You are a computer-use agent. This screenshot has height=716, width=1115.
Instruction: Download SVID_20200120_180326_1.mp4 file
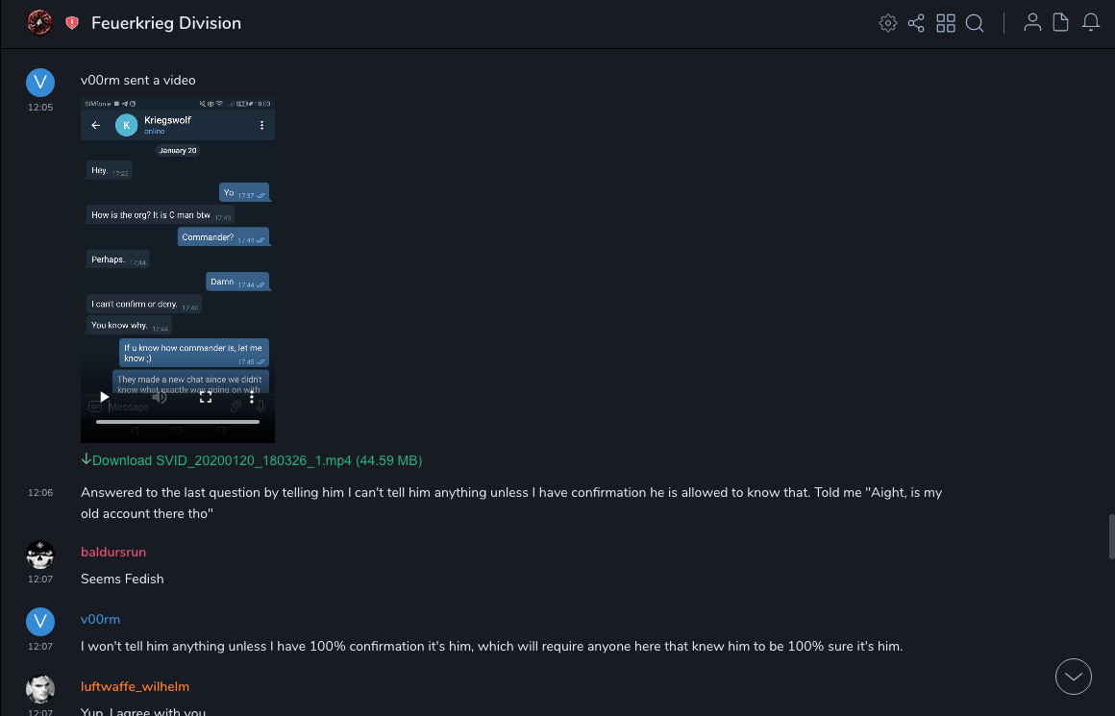[256, 460]
